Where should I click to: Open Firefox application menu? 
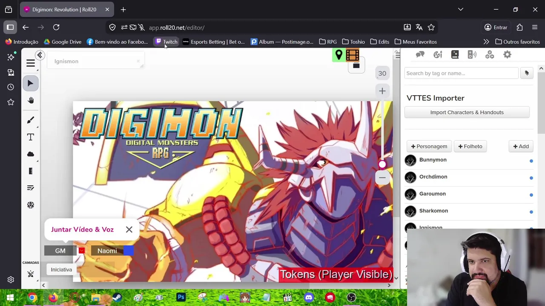coord(535,27)
